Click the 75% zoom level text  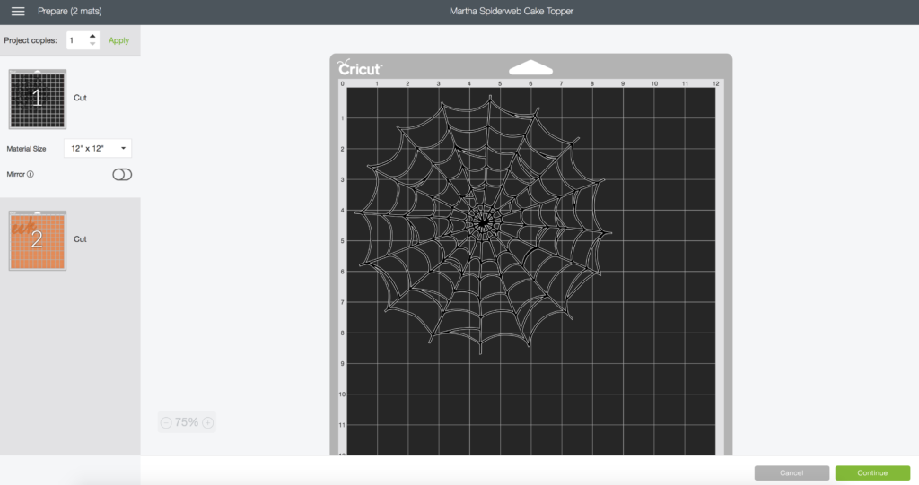pyautogui.click(x=187, y=422)
